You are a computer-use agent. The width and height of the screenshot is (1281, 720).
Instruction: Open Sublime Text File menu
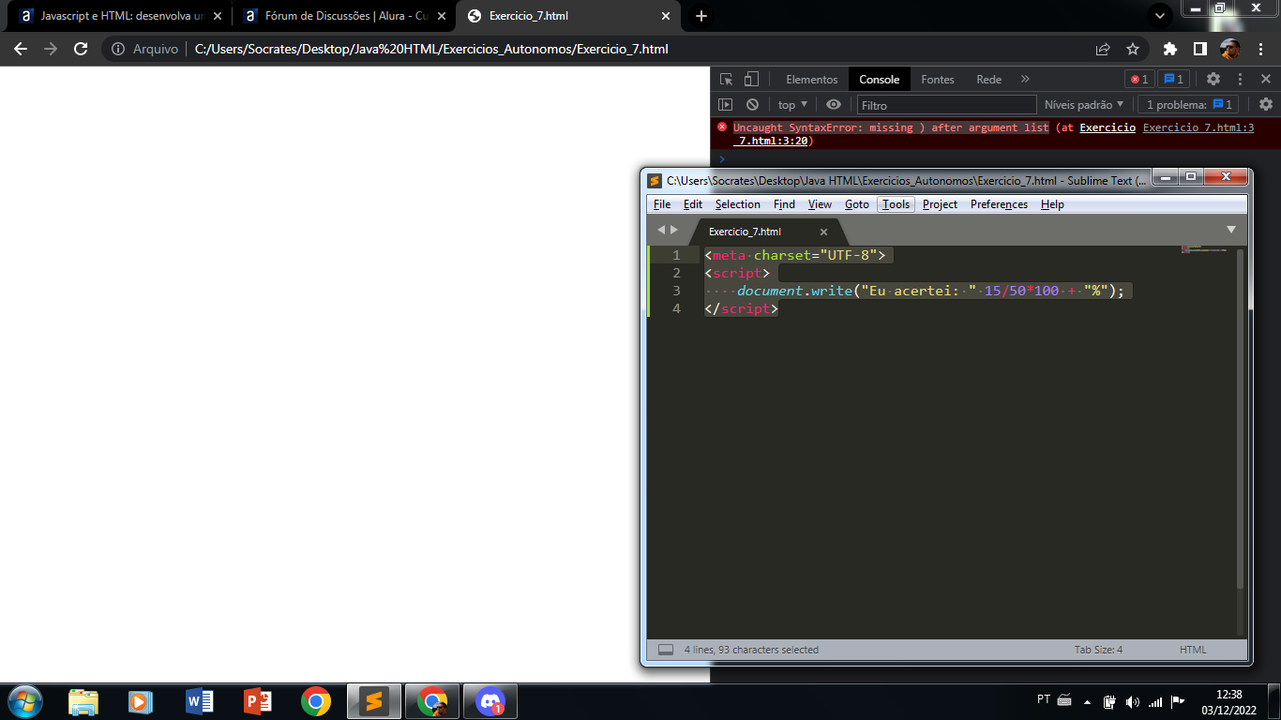(x=662, y=204)
